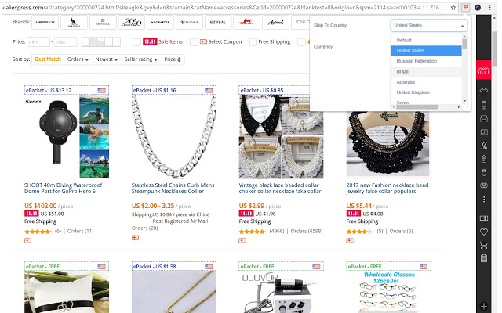
Task: Check the star rating filter box
Action: click(301, 41)
